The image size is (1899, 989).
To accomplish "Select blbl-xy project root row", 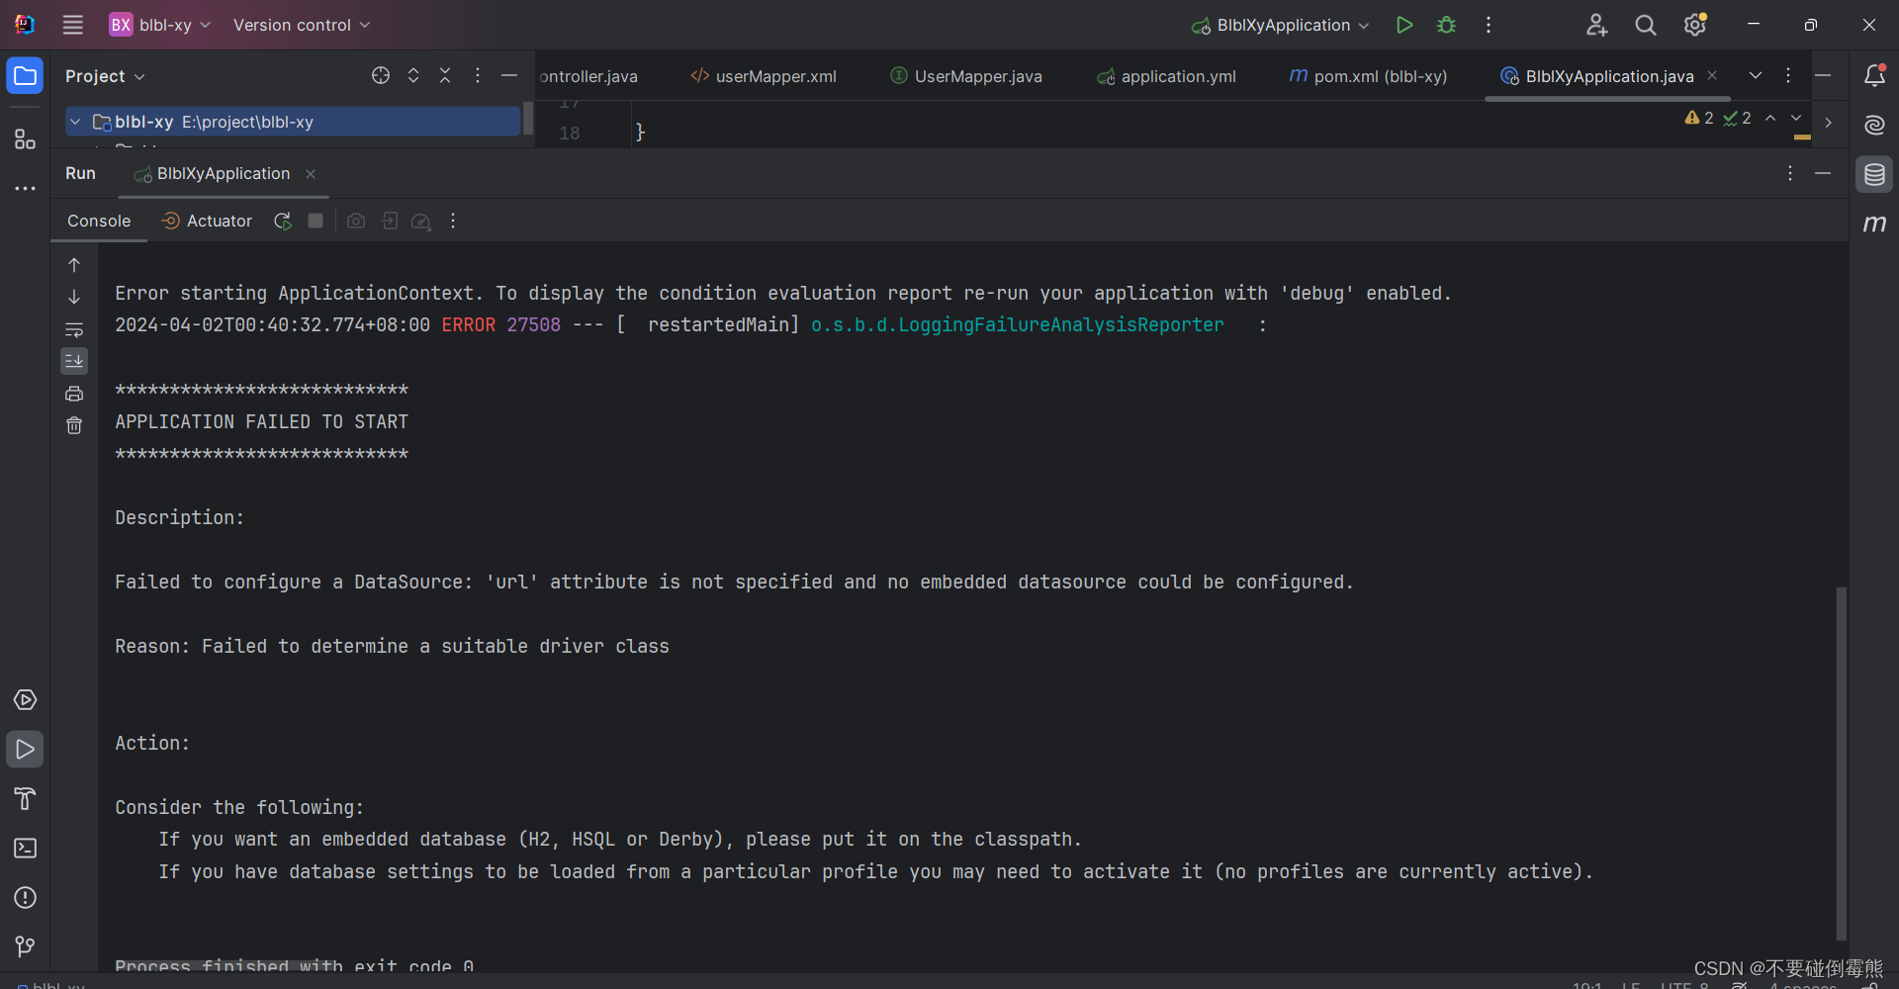I will [x=293, y=122].
